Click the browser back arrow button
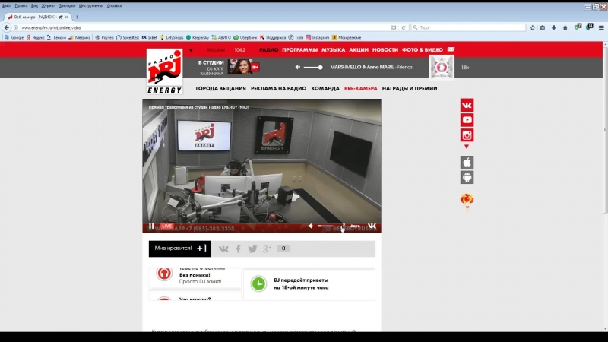Screen dimensions: 608x342 point(7,27)
